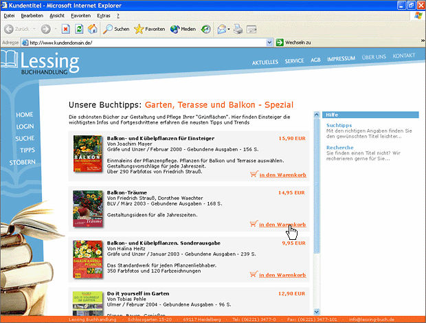426x323 pixels.
Task: Open the address bar dropdown list
Action: pyautogui.click(x=269, y=43)
